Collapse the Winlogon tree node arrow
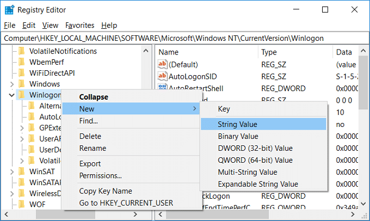The height and width of the screenshot is (221, 370). (12, 95)
